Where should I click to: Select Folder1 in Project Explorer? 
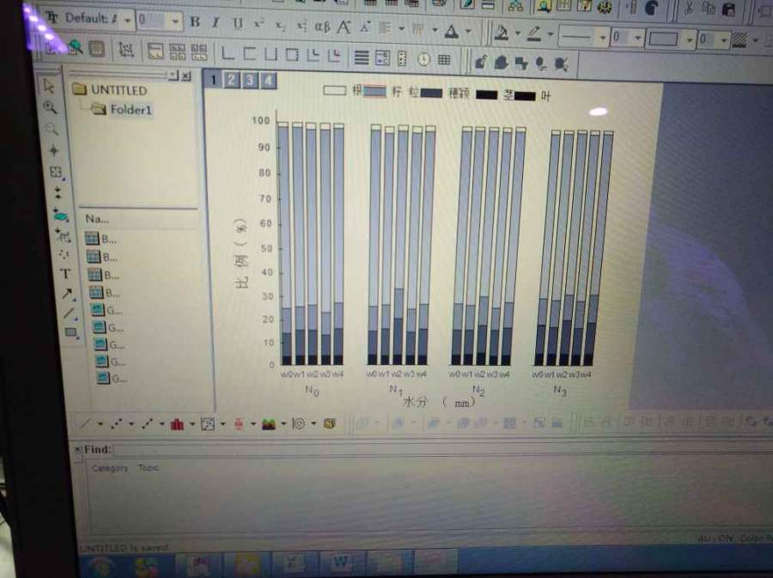122,109
